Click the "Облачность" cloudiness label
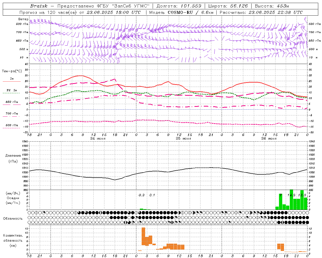The image size is (322, 258). coord(13,218)
